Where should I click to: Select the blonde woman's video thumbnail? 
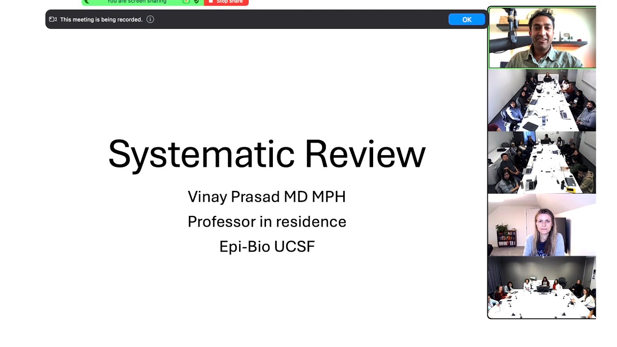coord(542,225)
